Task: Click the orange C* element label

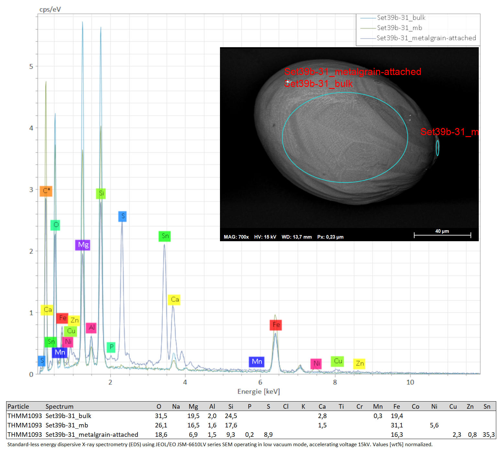Action: [x=46, y=191]
